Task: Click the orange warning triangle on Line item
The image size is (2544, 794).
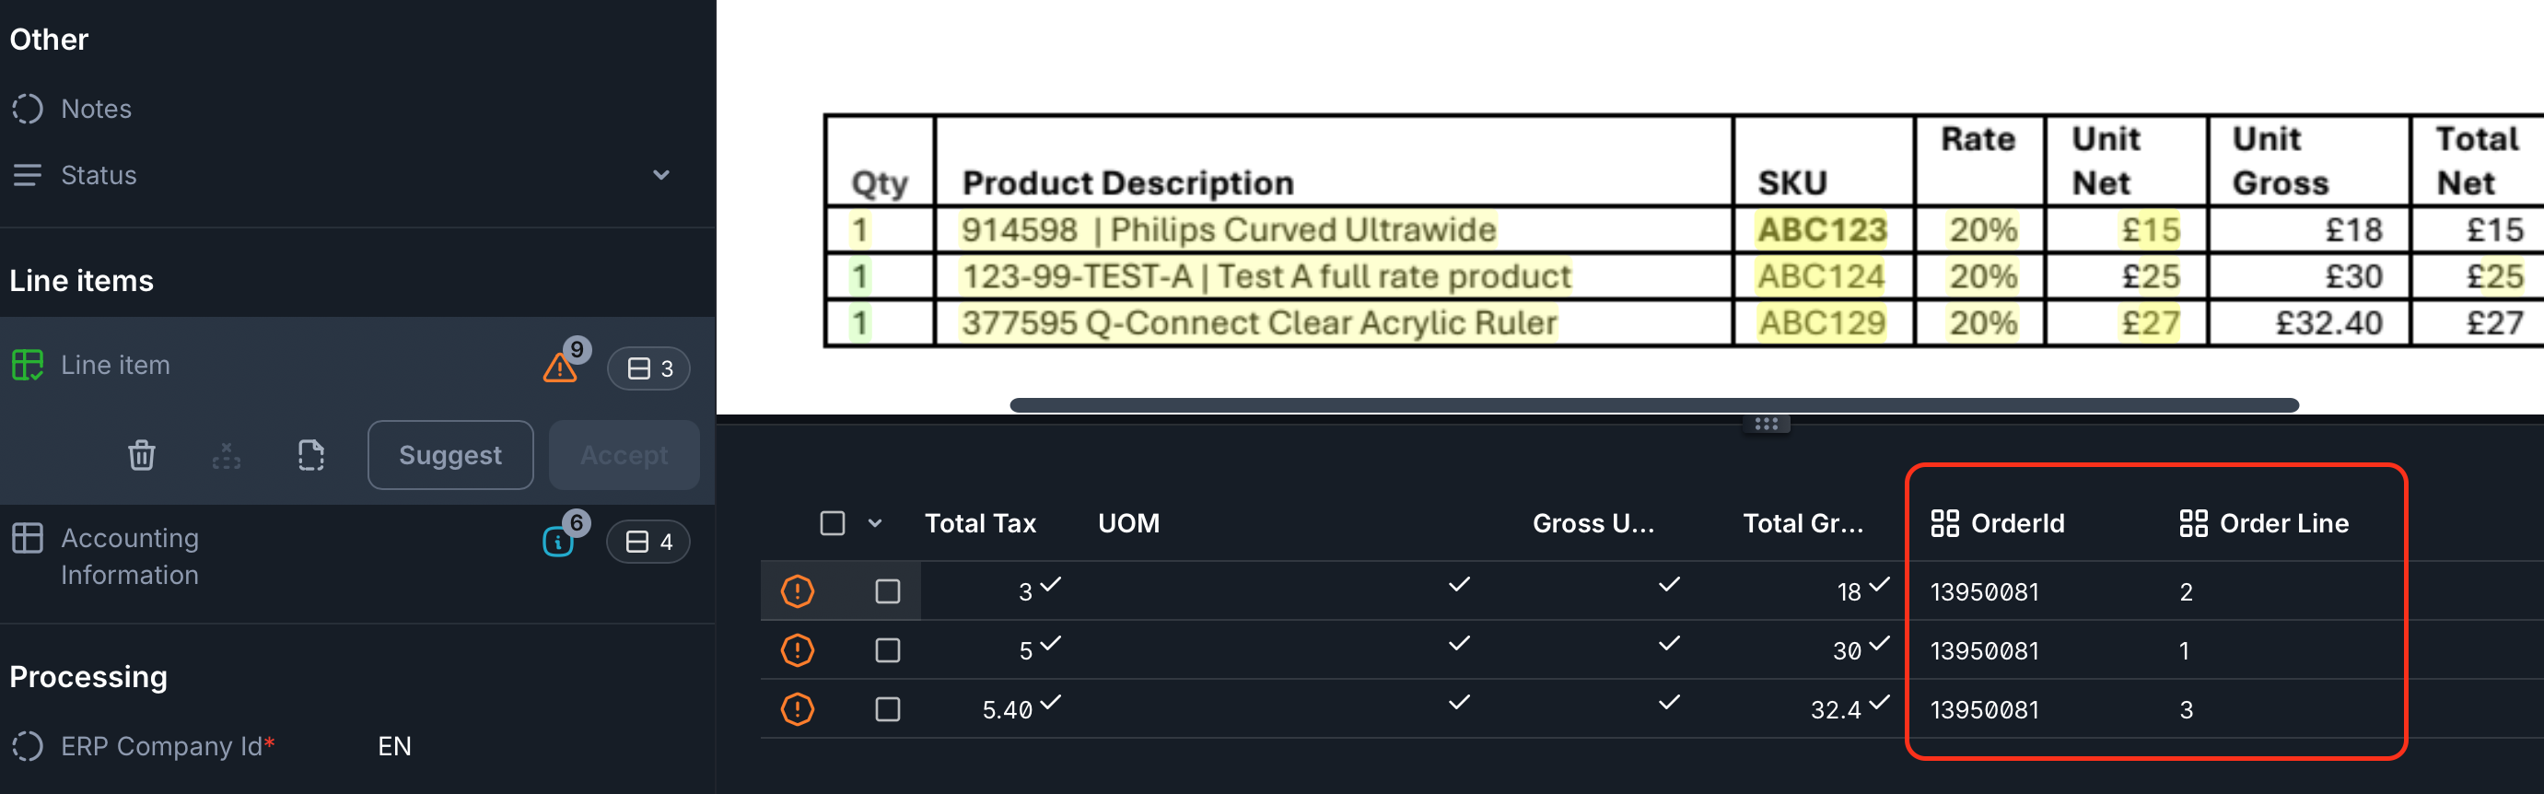Action: click(x=560, y=369)
